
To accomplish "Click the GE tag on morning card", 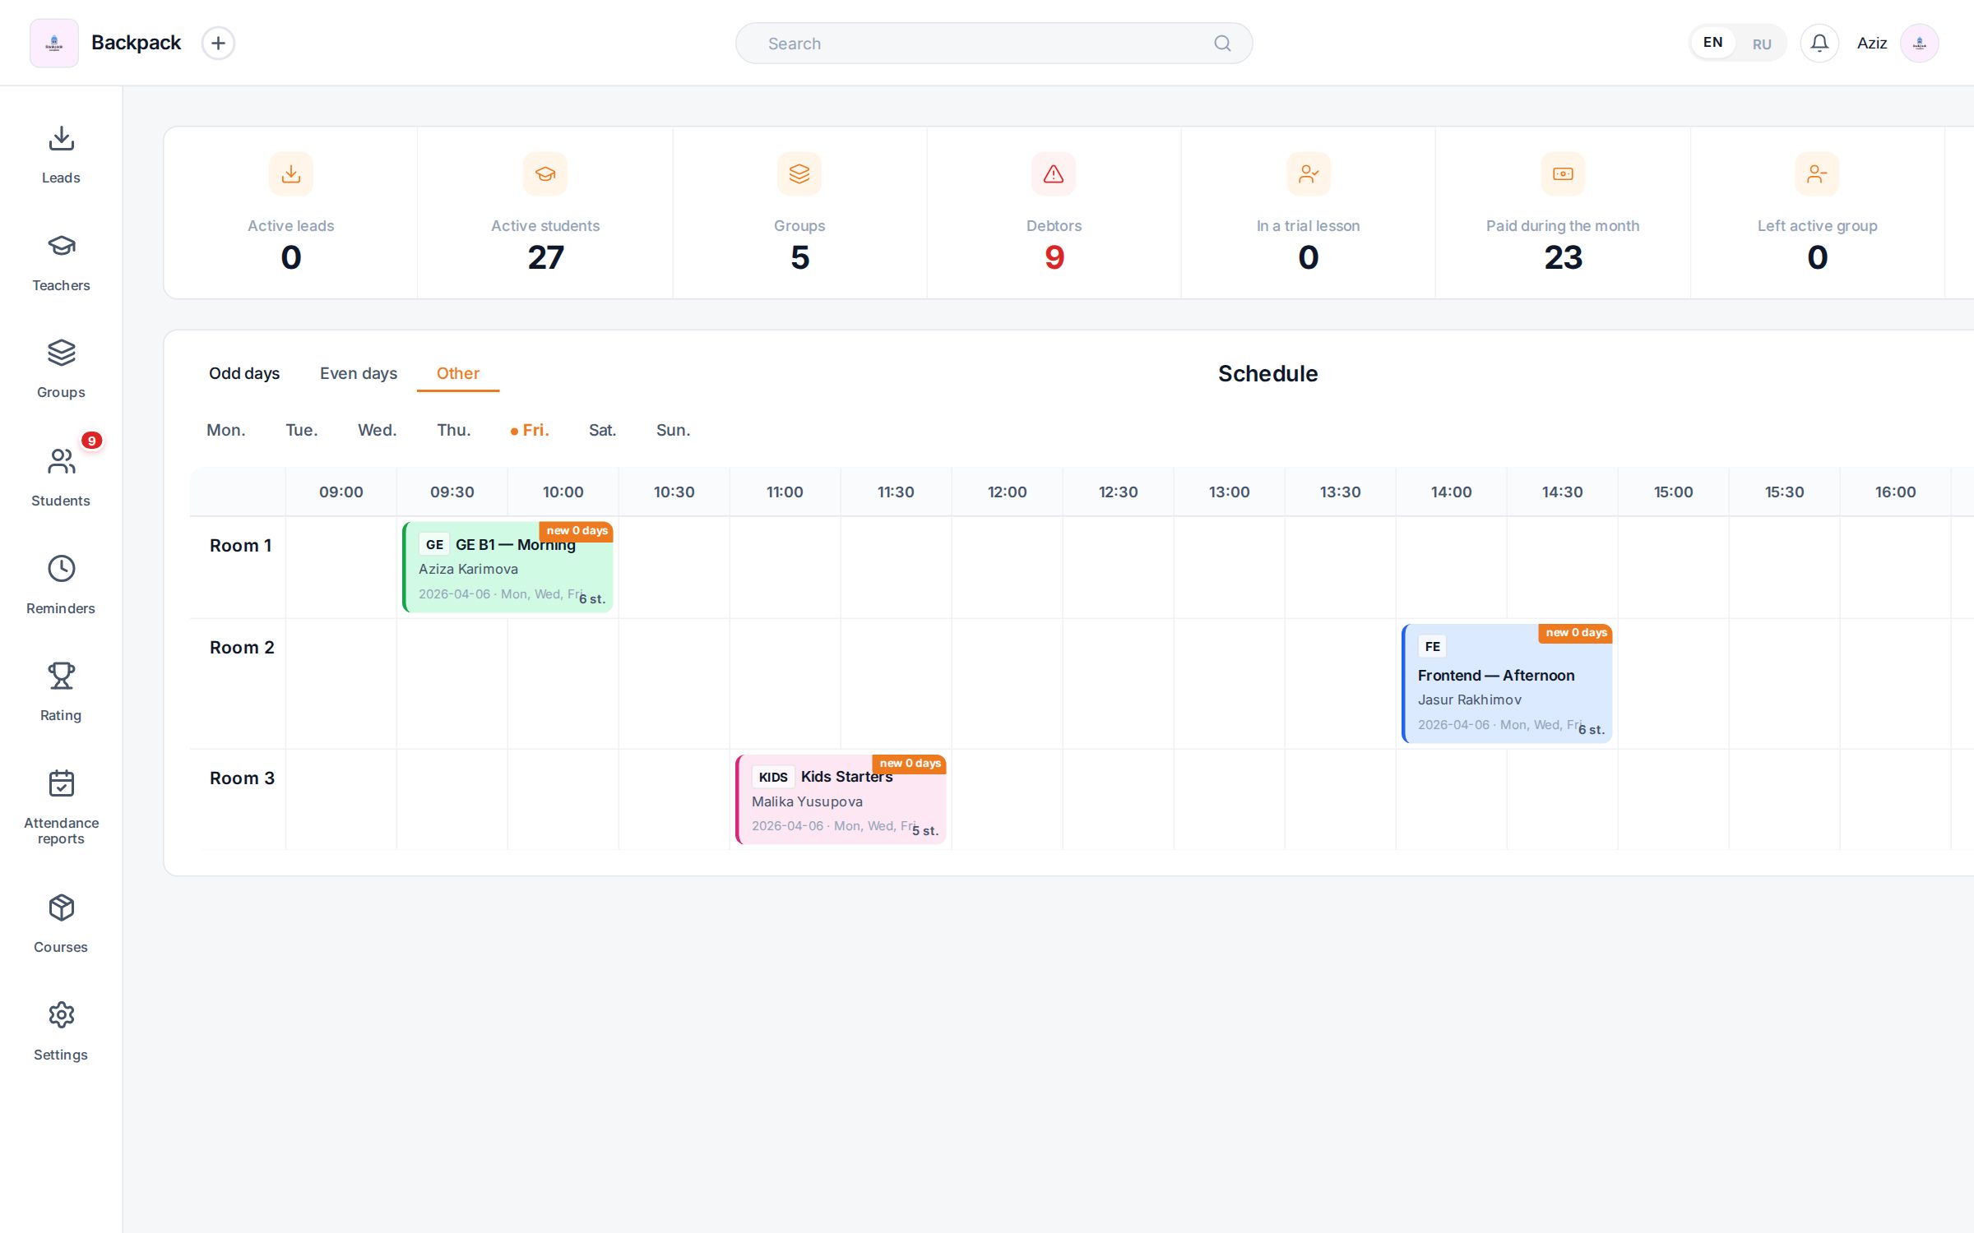I will pos(434,544).
